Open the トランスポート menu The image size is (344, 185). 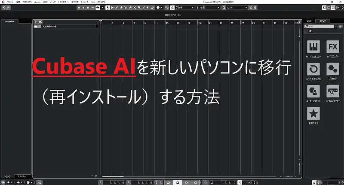pyautogui.click(x=63, y=2)
